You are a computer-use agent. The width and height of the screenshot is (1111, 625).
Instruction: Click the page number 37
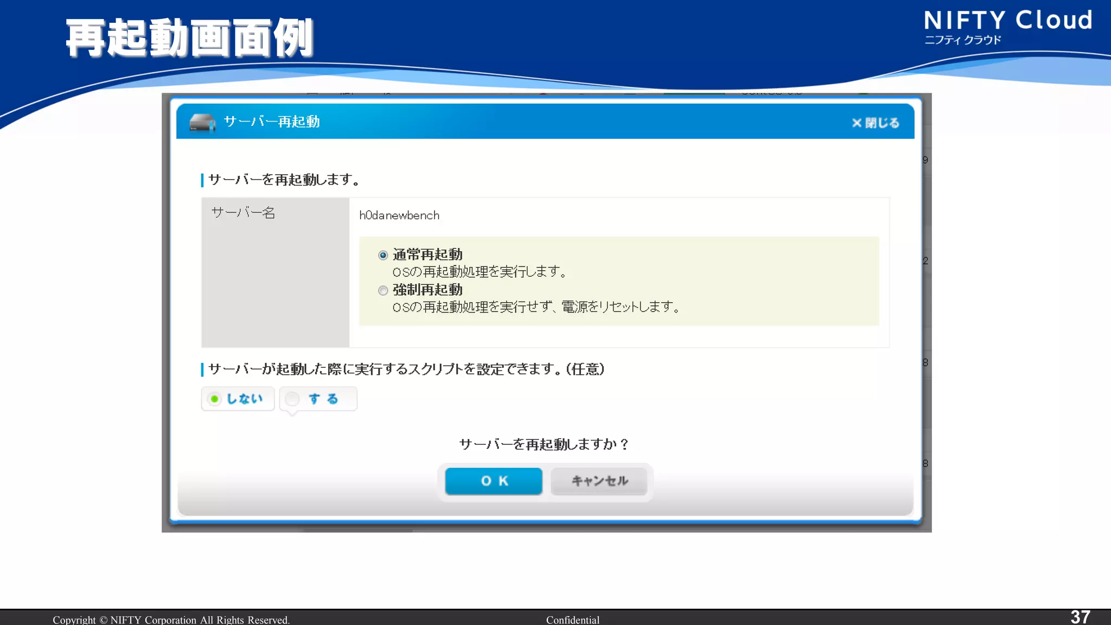click(1080, 616)
